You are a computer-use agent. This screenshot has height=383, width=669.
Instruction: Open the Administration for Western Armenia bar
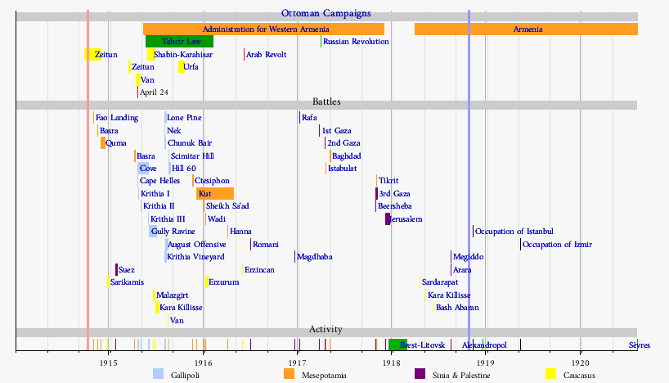coord(258,29)
